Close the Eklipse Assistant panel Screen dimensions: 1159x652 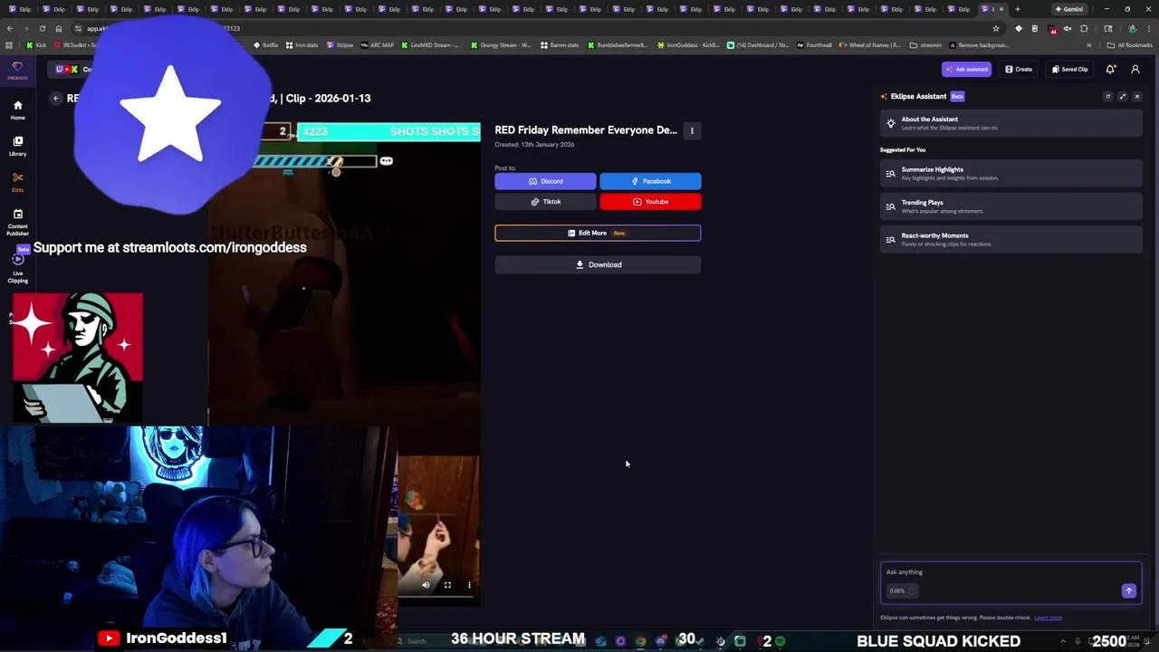click(1137, 96)
